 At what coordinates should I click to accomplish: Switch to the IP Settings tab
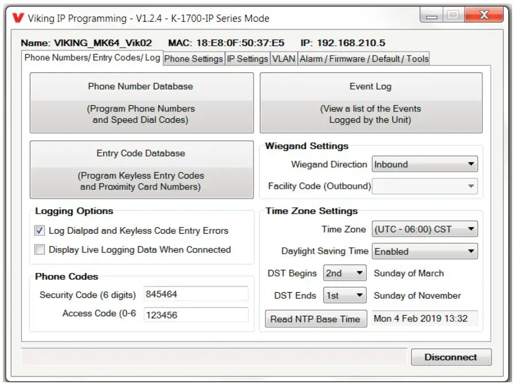click(248, 58)
